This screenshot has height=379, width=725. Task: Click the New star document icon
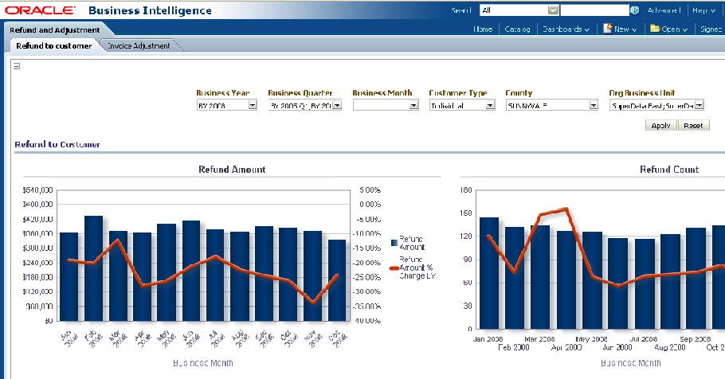pos(608,29)
